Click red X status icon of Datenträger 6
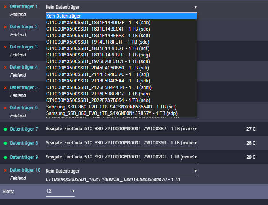Viewport: 268px width, 205px height. (5, 108)
